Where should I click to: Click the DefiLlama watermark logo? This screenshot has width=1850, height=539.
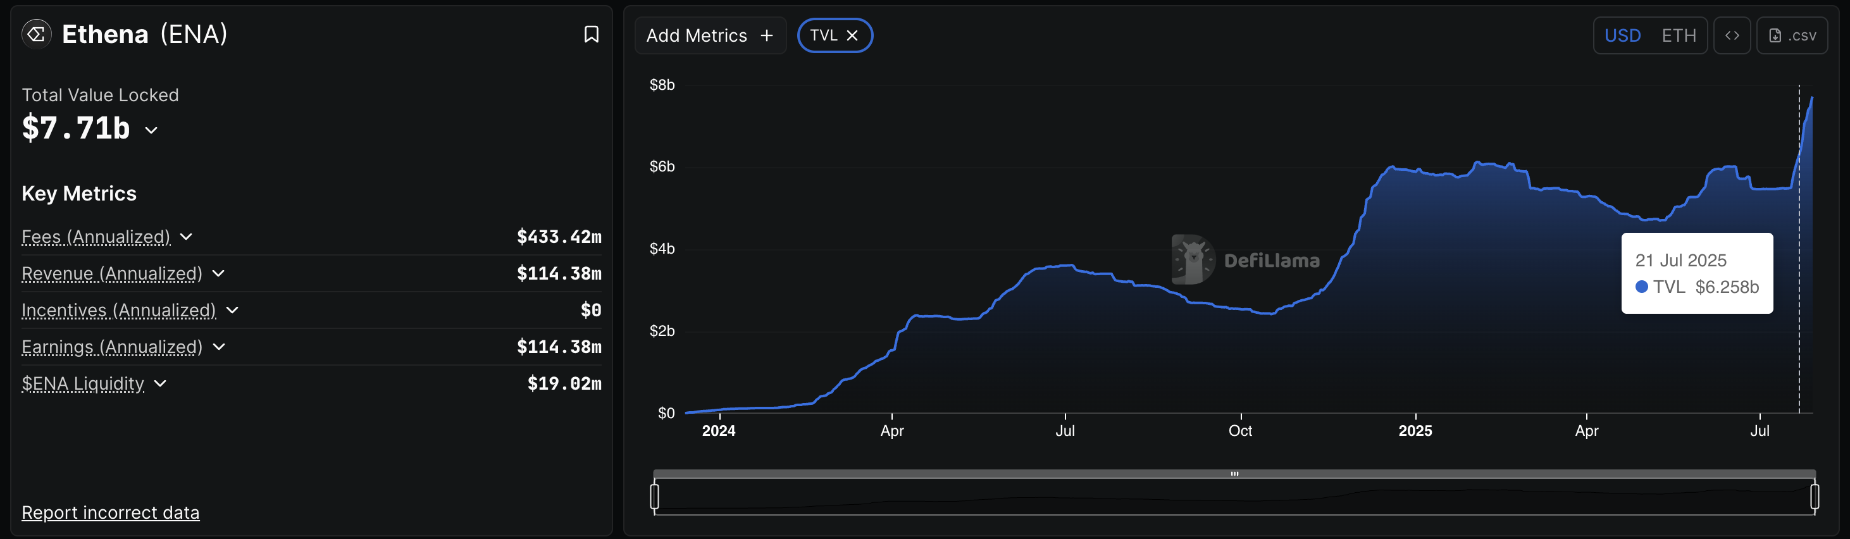(x=1193, y=260)
